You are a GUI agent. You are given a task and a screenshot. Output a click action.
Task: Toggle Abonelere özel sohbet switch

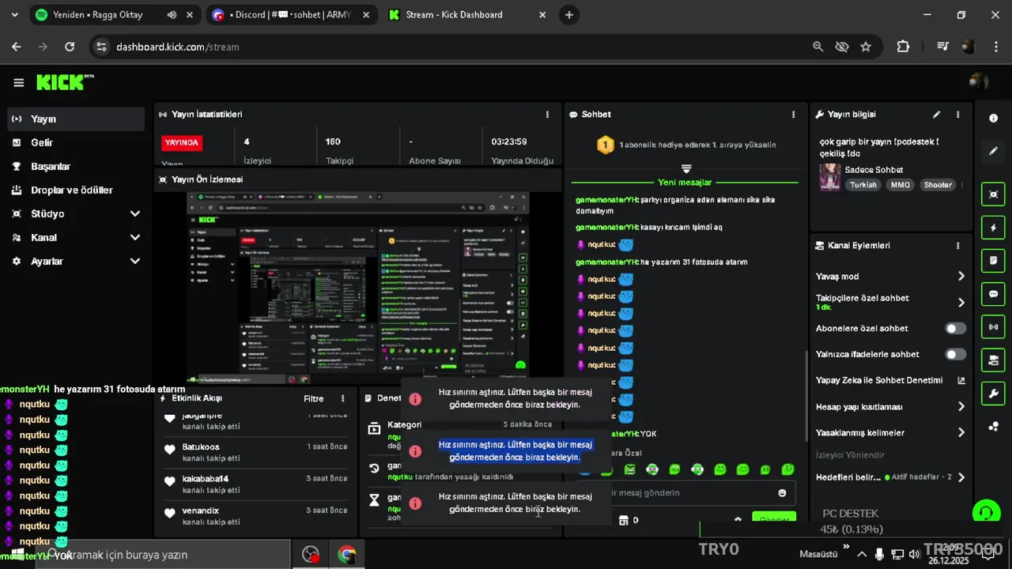point(955,328)
